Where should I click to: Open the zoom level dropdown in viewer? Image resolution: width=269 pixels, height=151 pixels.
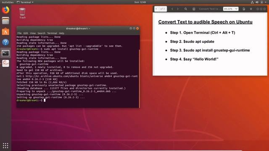(231, 9)
